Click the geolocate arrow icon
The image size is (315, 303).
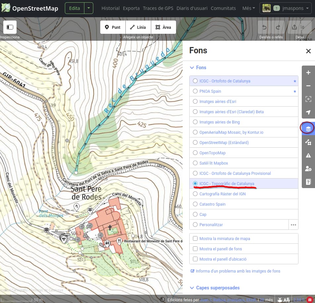[308, 112]
